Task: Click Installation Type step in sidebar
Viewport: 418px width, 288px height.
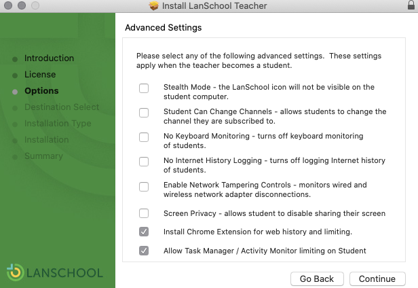Action: click(58, 124)
